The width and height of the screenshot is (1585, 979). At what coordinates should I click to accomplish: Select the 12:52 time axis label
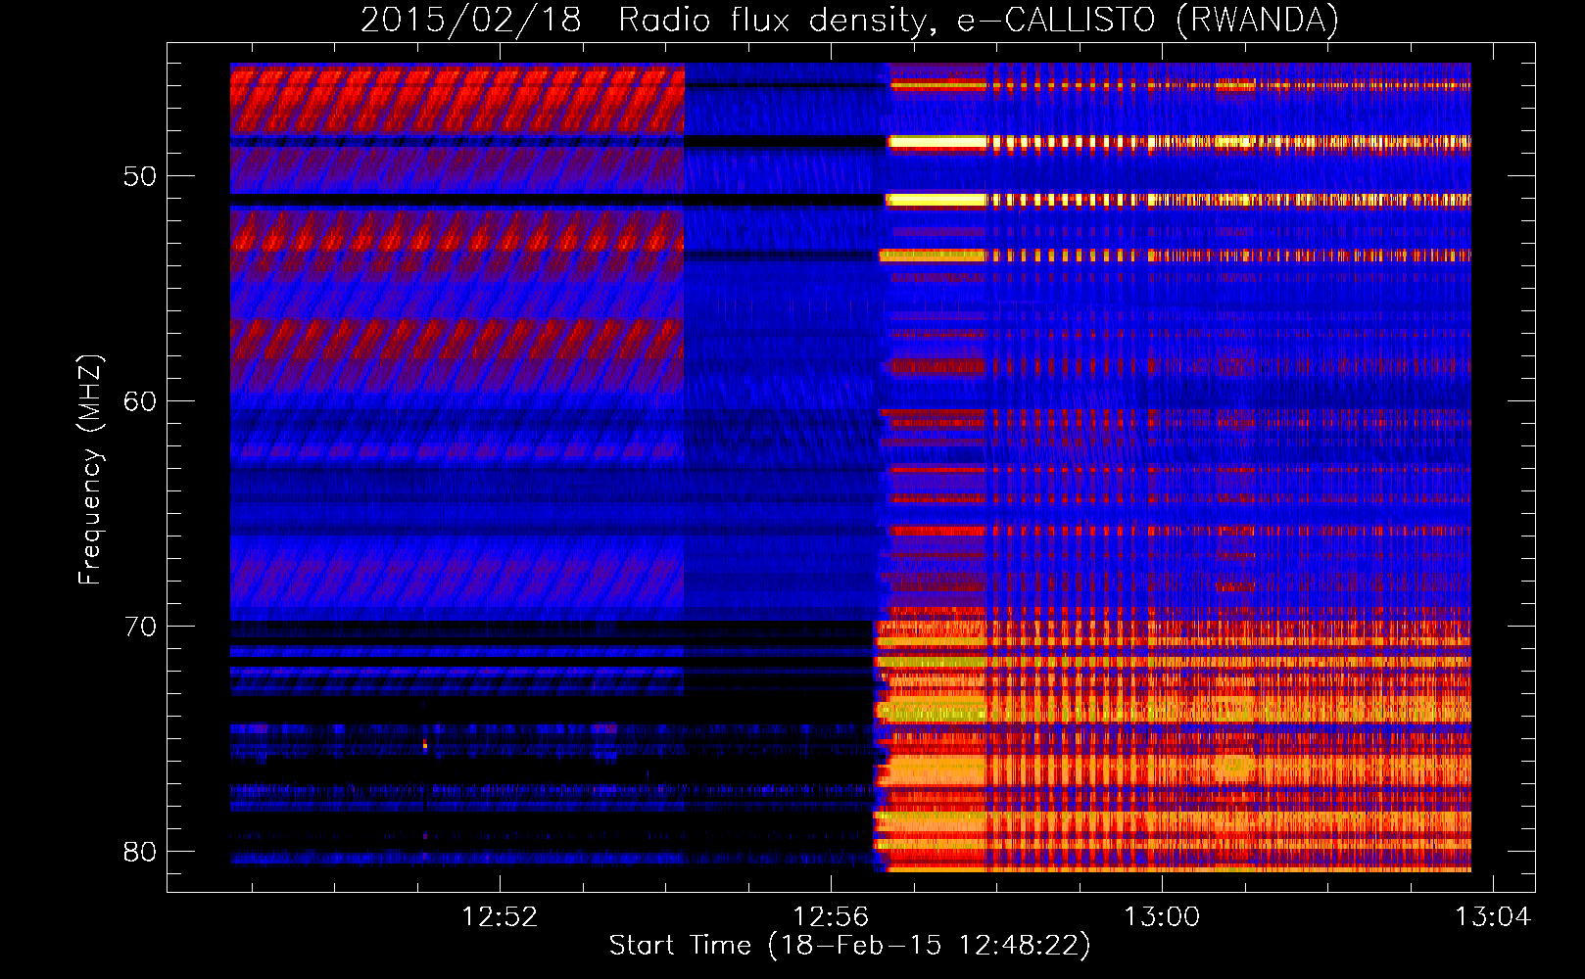(500, 916)
